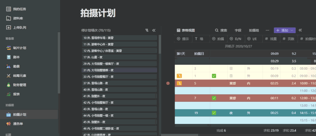This screenshot has height=136, width=316.
Task: Open the 报表 reports section
Action: click(13, 94)
